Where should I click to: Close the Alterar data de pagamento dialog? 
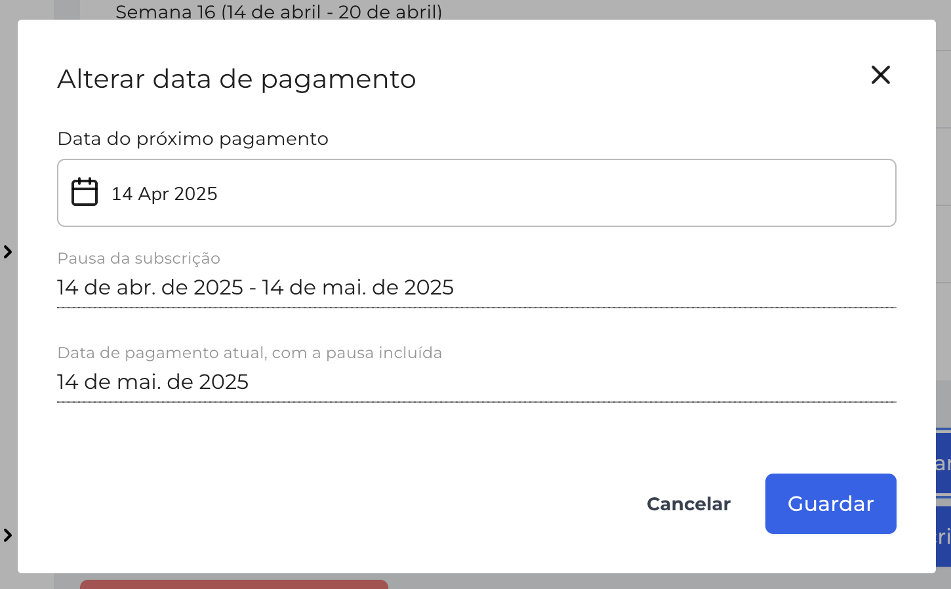(x=880, y=75)
